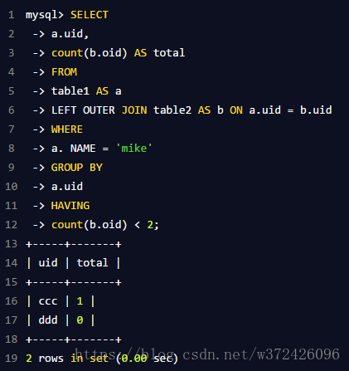Click 'a.uid' on line 10
This screenshot has height=371, width=349.
(x=67, y=187)
